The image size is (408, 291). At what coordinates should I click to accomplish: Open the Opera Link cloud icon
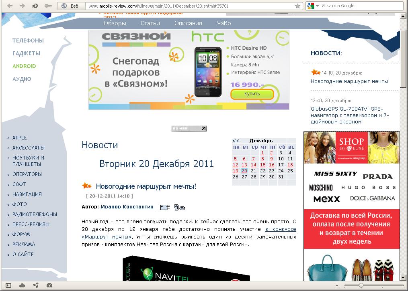[22, 285]
